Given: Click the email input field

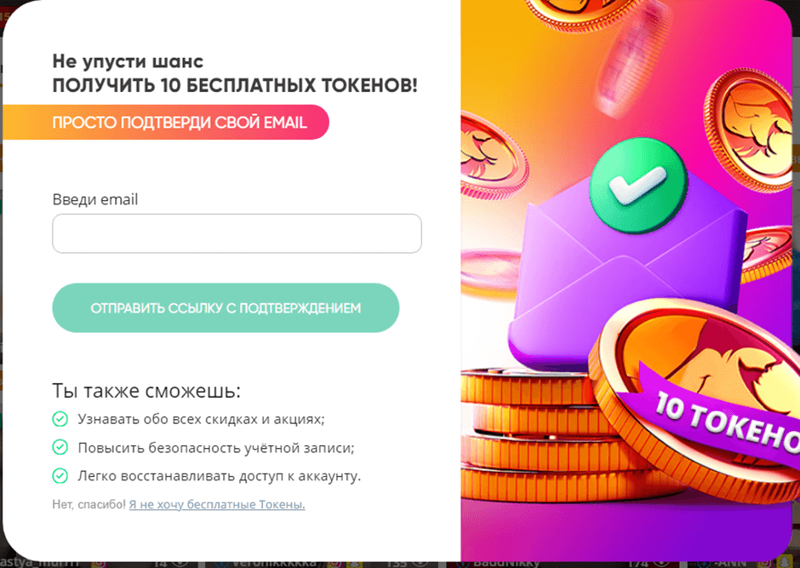Looking at the screenshot, I should [x=237, y=233].
